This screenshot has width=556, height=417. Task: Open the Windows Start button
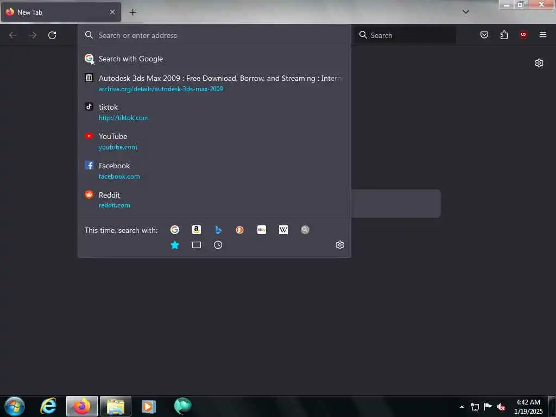coord(15,406)
